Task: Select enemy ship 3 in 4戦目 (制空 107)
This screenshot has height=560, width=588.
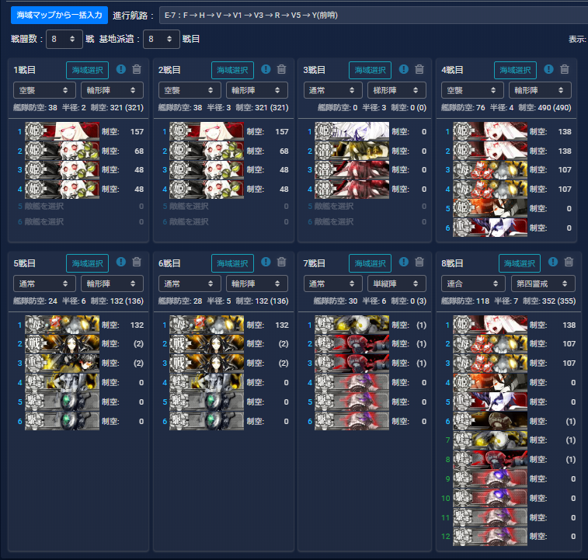Action: pyautogui.click(x=490, y=169)
